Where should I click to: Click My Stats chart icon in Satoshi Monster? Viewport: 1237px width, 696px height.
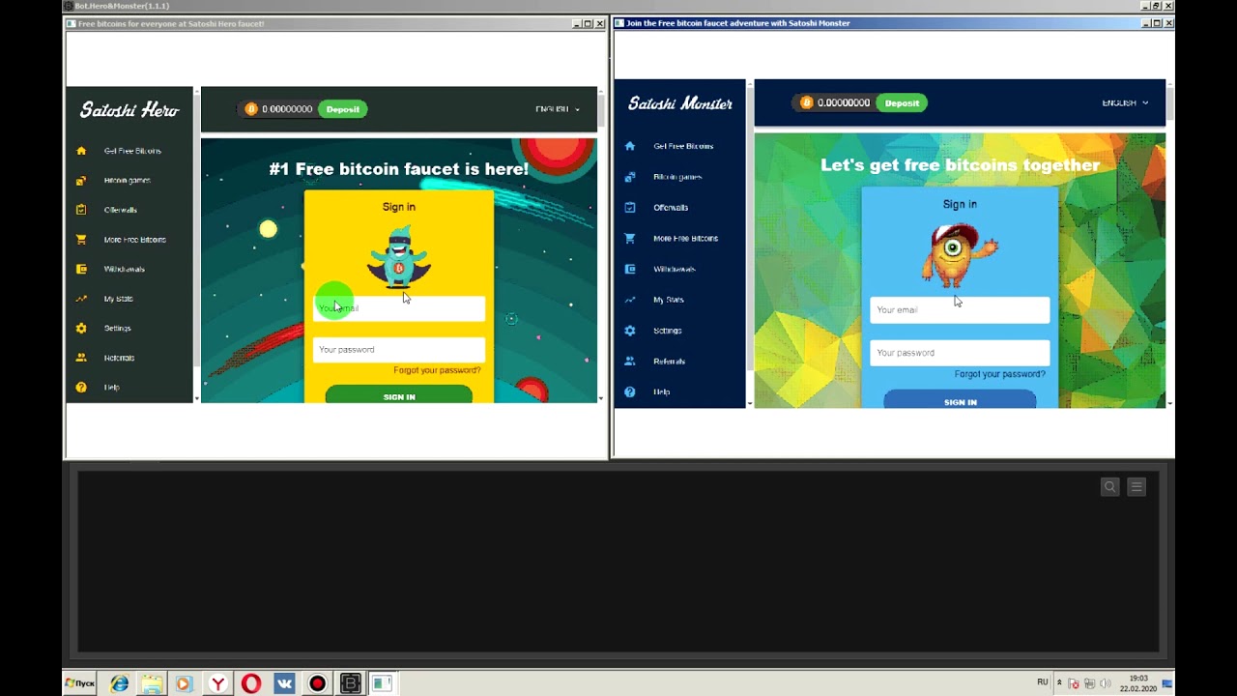click(x=630, y=300)
